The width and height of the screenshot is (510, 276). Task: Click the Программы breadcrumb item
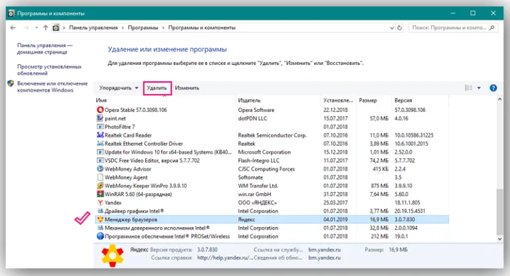143,28
